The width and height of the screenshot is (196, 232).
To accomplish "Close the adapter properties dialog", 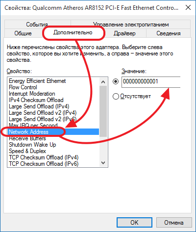I will (x=188, y=7).
